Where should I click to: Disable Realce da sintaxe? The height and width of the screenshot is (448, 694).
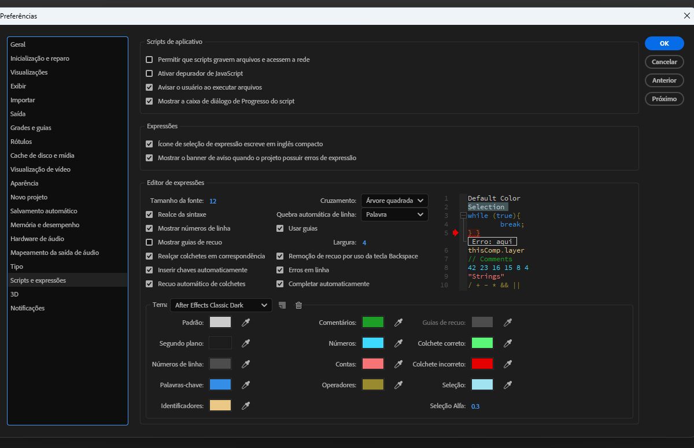click(149, 214)
